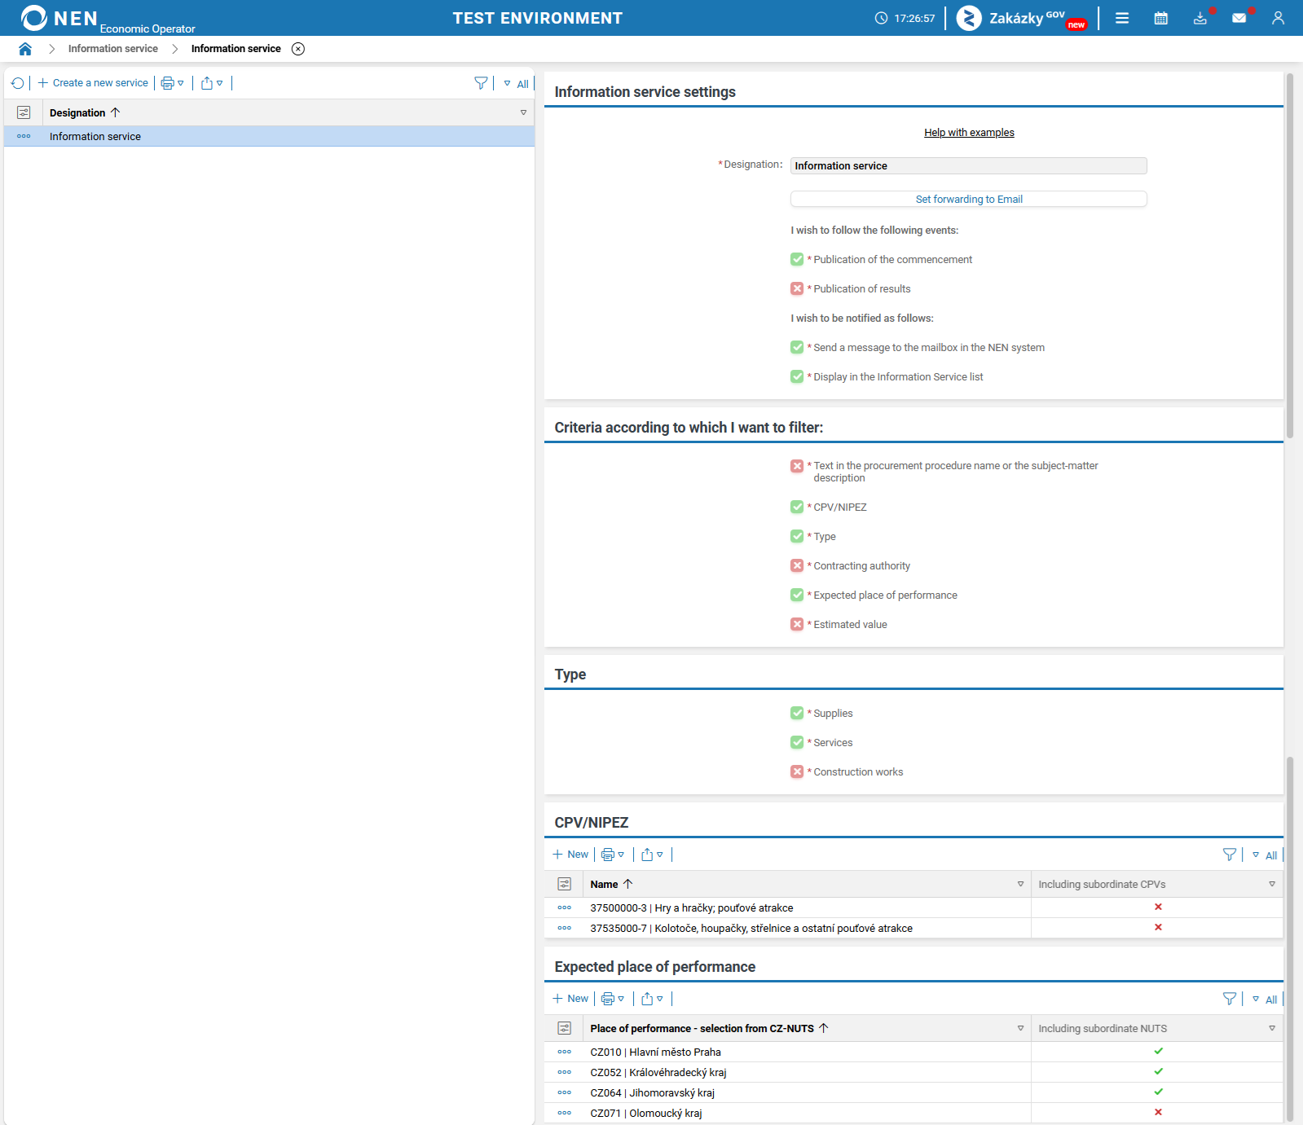Open row actions for 37535000-7 row
The height and width of the screenshot is (1125, 1303).
(564, 928)
